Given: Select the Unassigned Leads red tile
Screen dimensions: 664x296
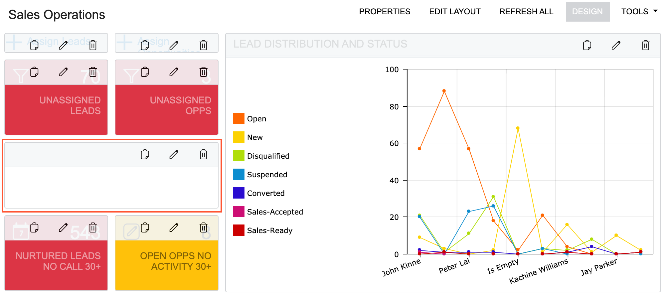Looking at the screenshot, I should click(56, 109).
